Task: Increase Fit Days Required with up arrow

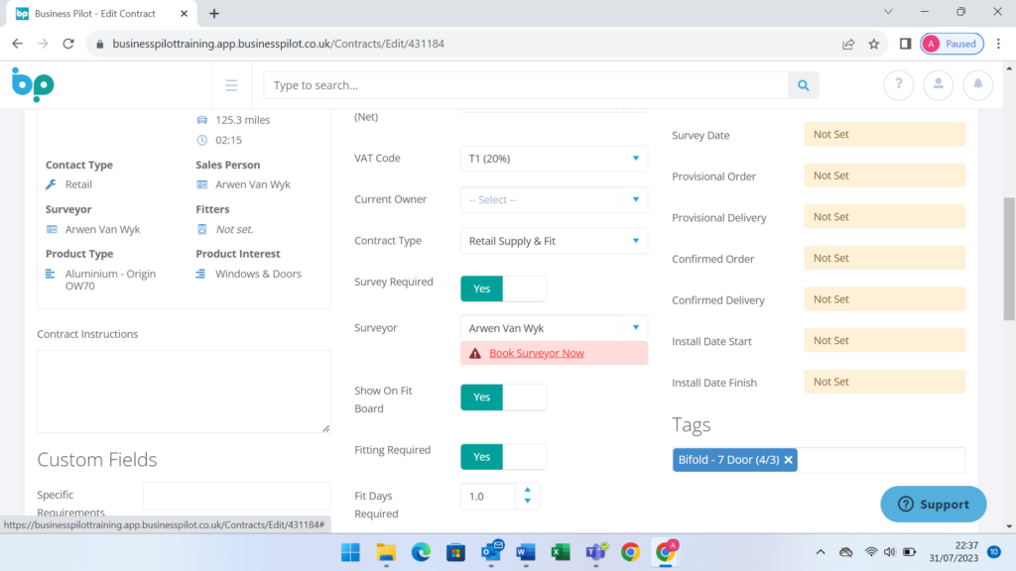Action: 528,490
